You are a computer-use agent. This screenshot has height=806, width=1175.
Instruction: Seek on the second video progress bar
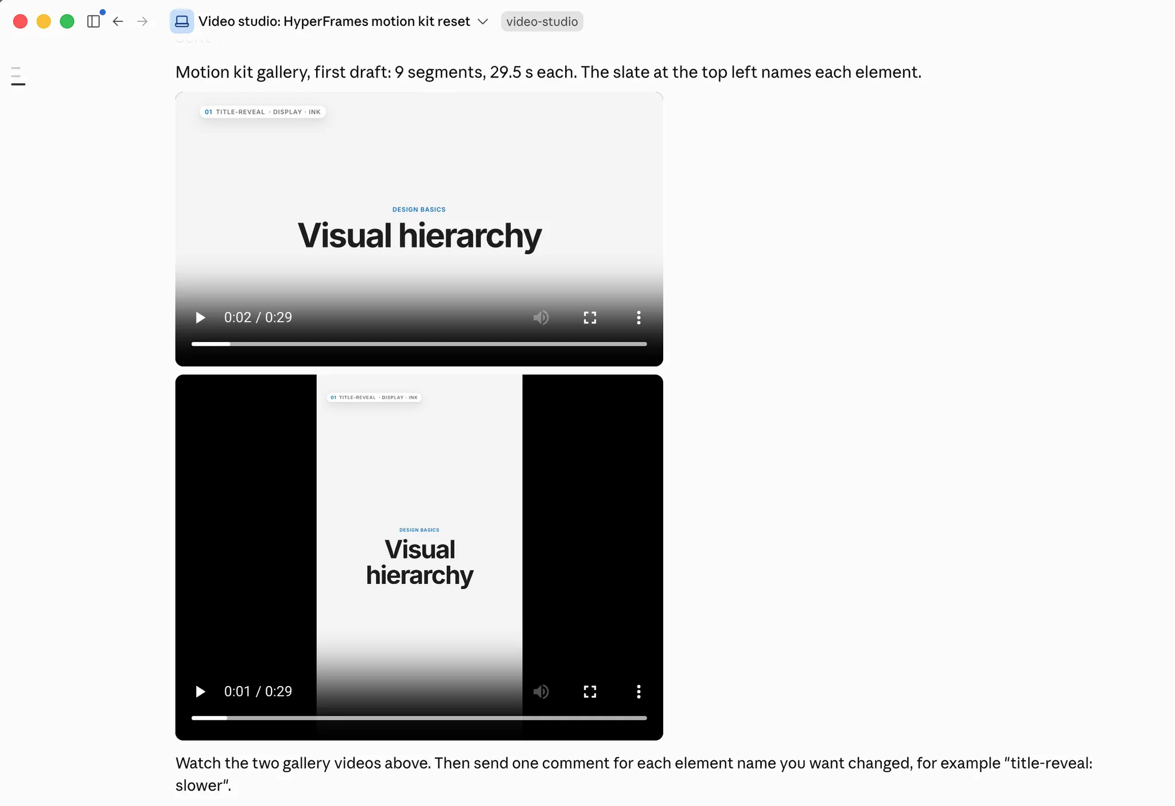click(x=419, y=718)
